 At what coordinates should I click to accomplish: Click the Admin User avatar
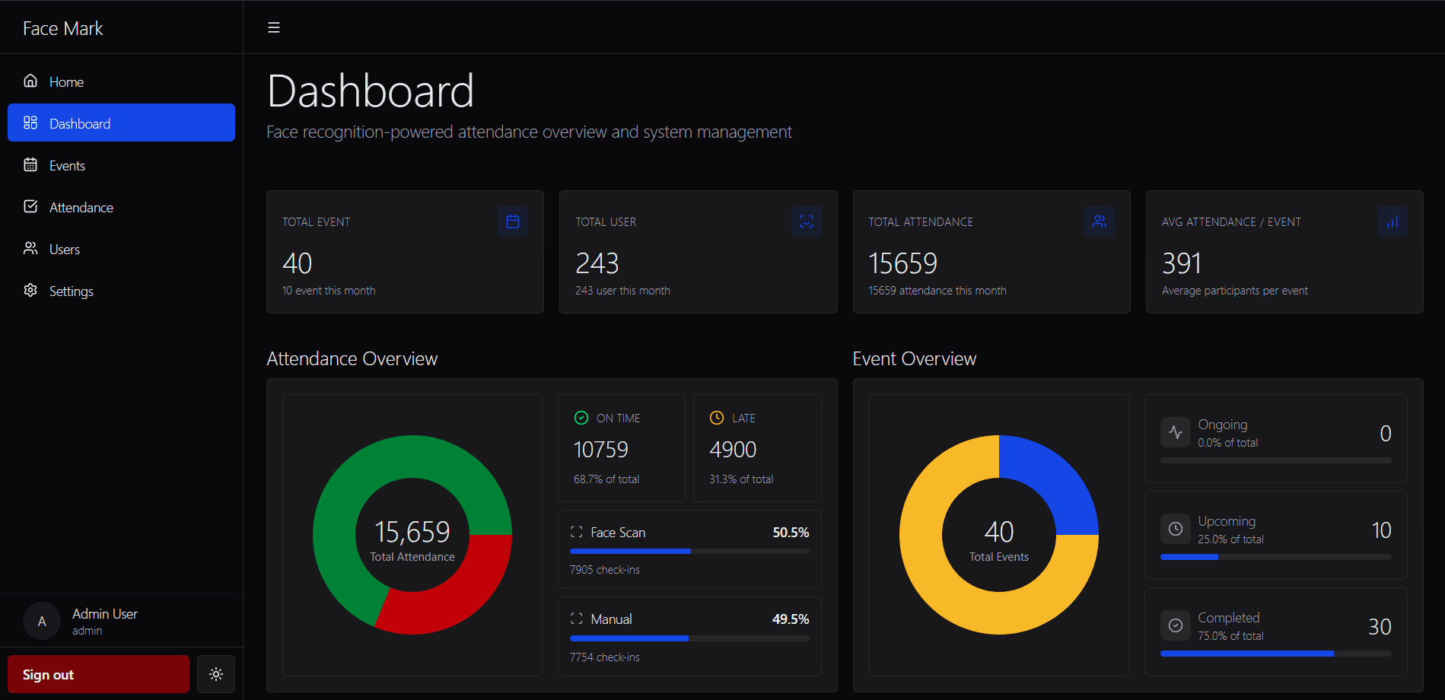pyautogui.click(x=42, y=621)
